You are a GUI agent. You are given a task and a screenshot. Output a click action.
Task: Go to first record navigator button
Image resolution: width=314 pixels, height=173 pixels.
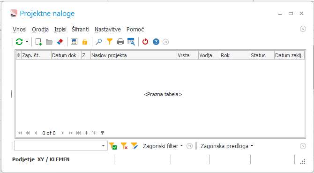[x=20, y=133]
